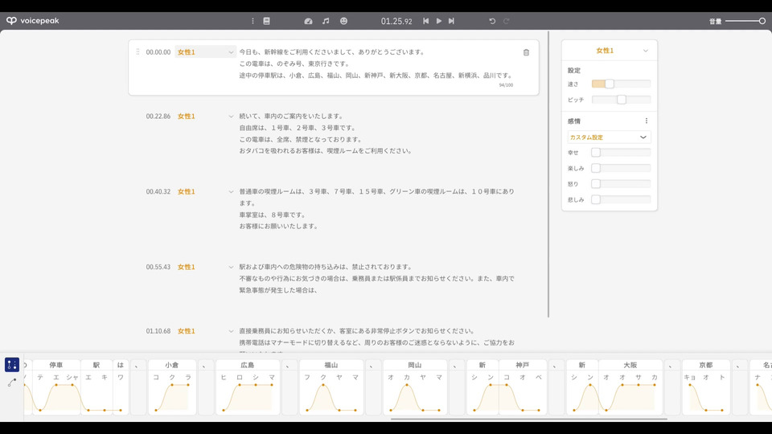Delete first text block with trash icon
Viewport: 772px width, 434px height.
point(526,52)
